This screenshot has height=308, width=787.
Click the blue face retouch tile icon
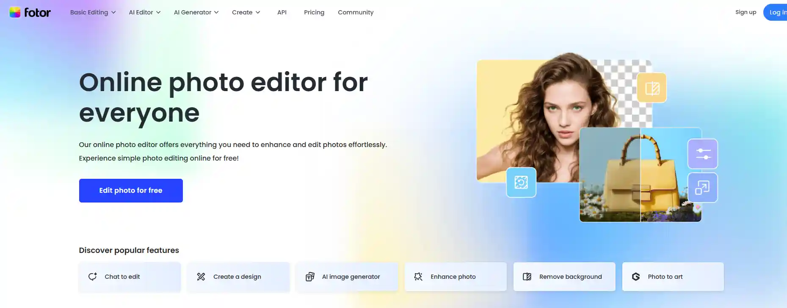click(521, 183)
